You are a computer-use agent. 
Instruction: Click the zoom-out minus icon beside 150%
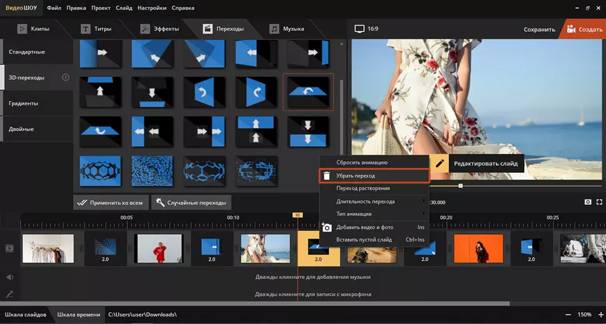coord(568,315)
